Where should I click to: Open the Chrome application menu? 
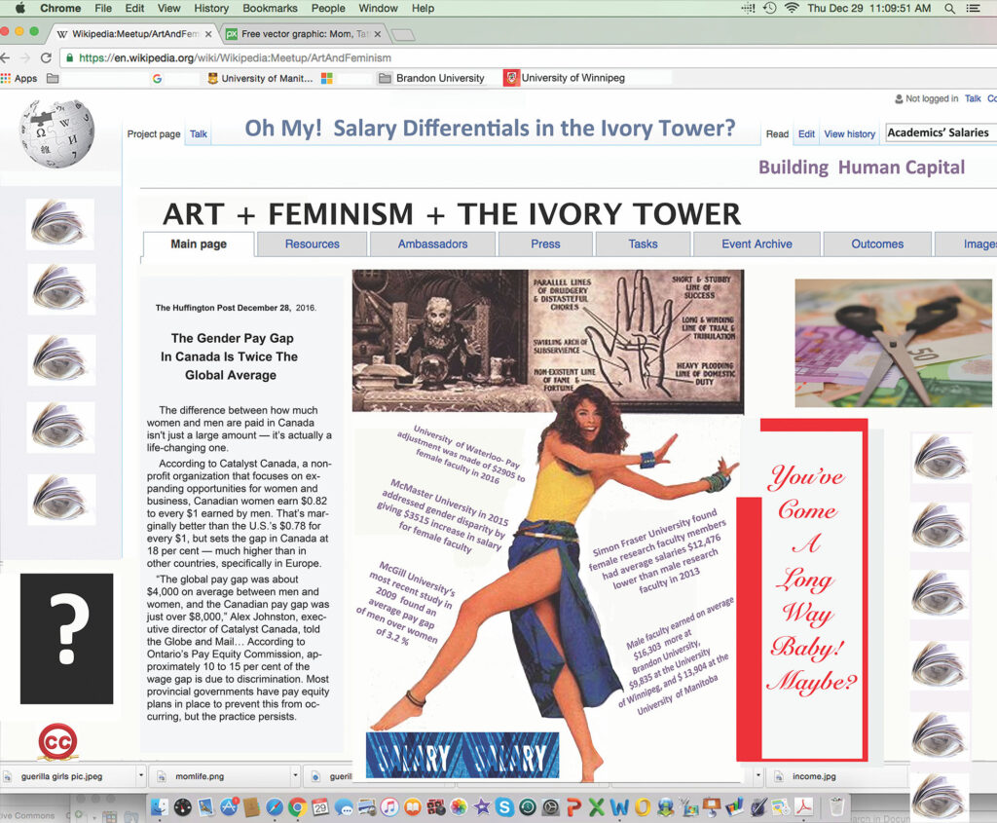tap(60, 8)
